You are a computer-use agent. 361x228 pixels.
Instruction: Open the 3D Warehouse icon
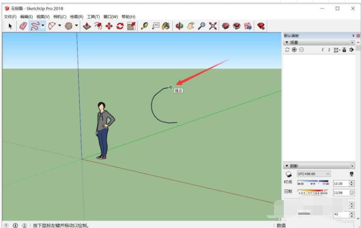coord(226,26)
